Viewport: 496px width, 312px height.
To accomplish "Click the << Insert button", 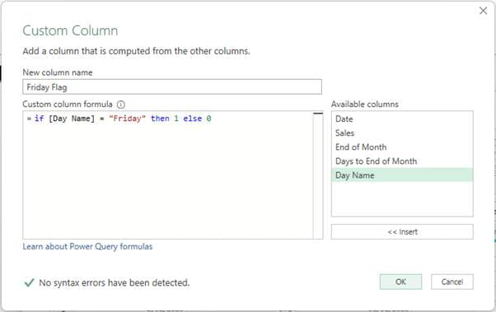I will pos(402,231).
